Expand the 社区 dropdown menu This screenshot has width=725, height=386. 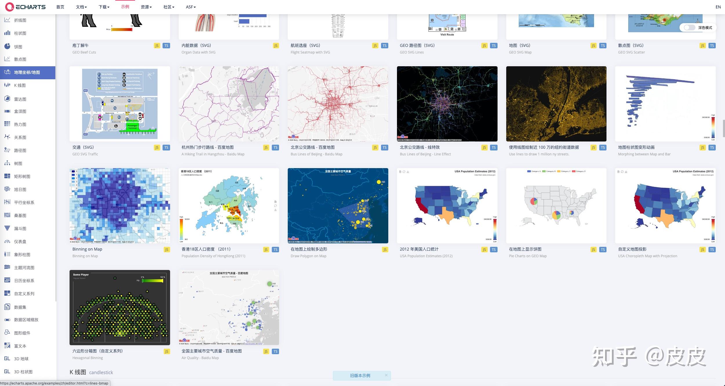168,7
